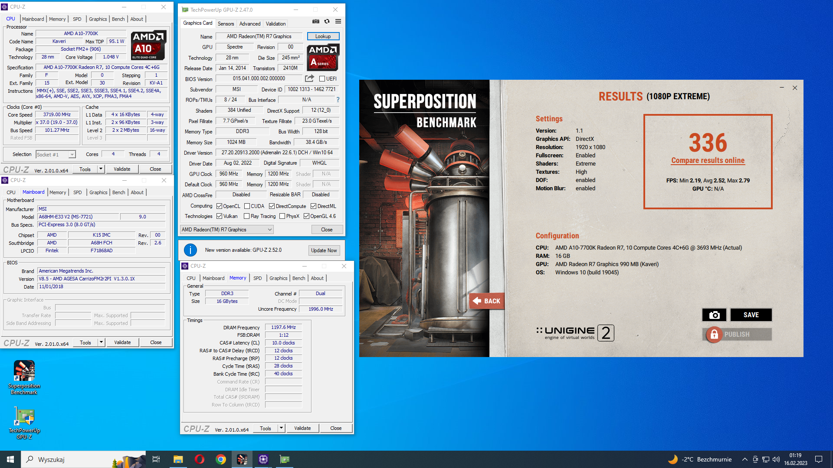The height and width of the screenshot is (468, 833).
Task: Toggle the OpenGL 4.6 checkbox
Action: click(x=306, y=216)
